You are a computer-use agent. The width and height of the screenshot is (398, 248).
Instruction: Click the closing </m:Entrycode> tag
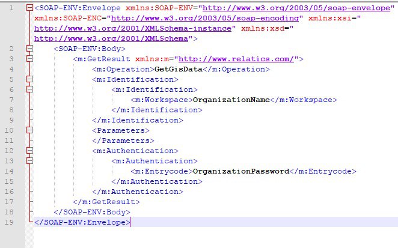click(323, 171)
